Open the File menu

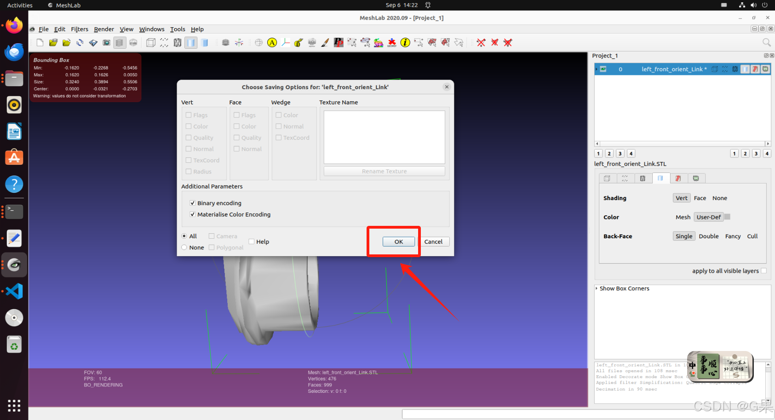tap(44, 29)
